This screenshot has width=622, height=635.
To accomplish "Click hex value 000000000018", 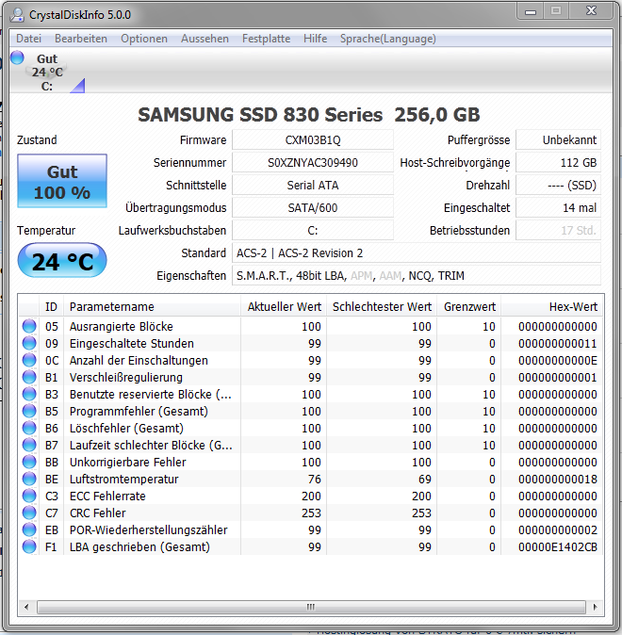I will point(558,480).
